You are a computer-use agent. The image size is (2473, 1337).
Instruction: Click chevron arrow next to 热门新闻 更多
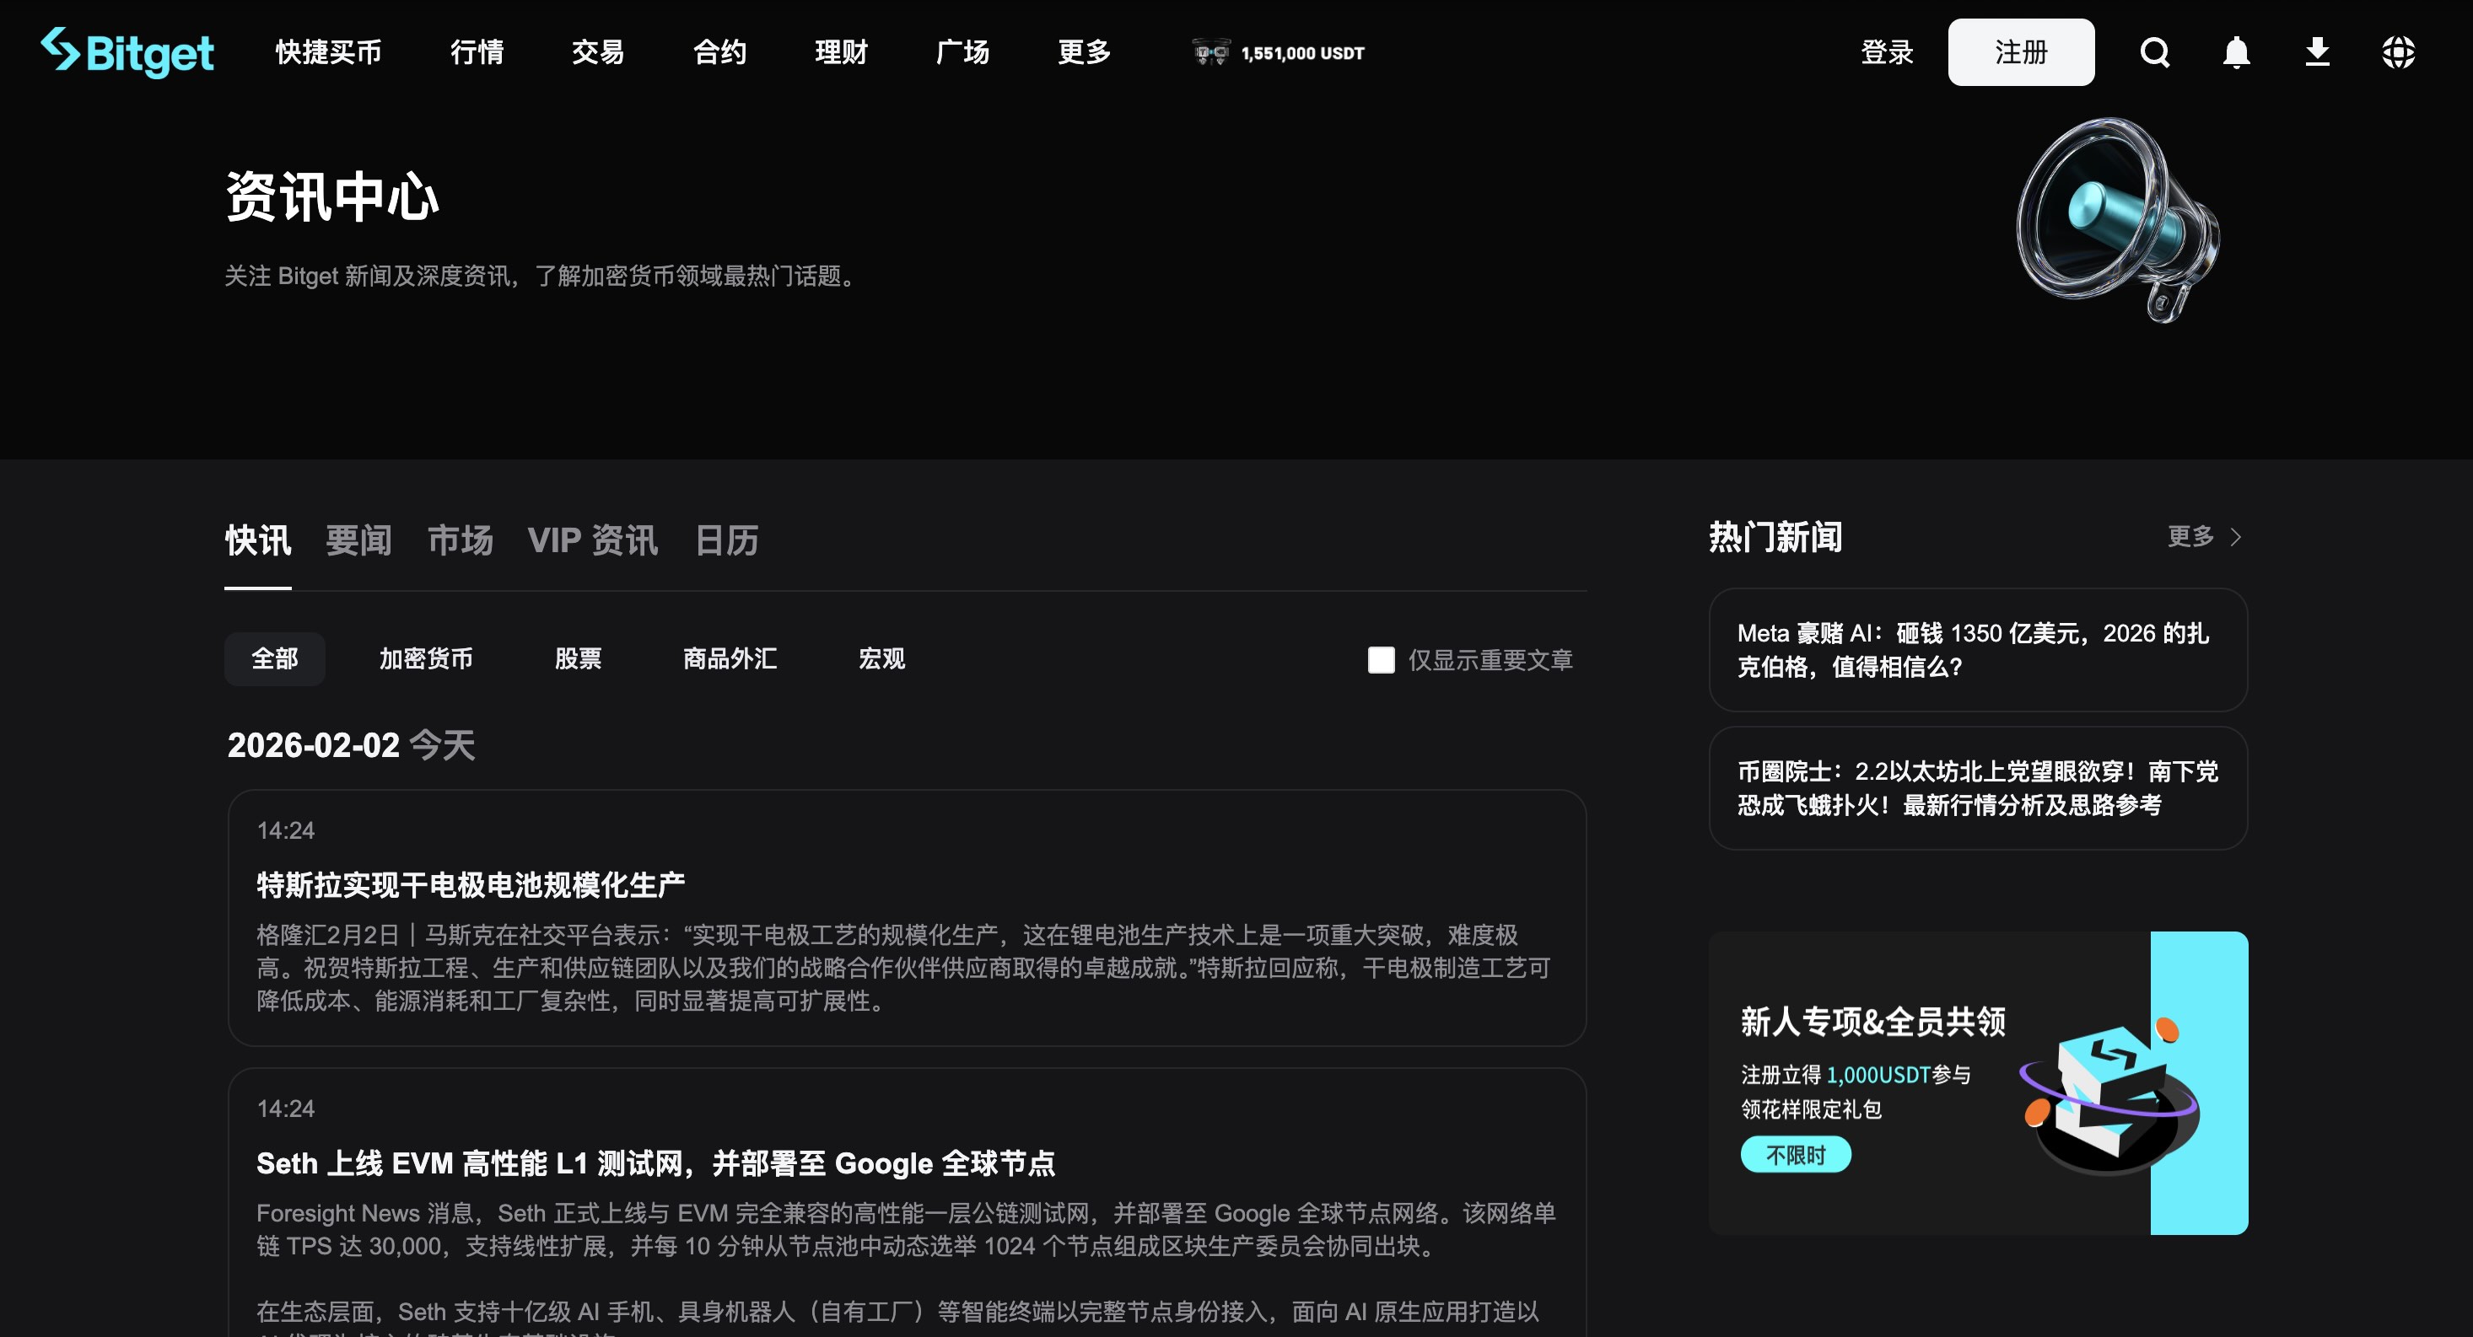pos(2236,536)
